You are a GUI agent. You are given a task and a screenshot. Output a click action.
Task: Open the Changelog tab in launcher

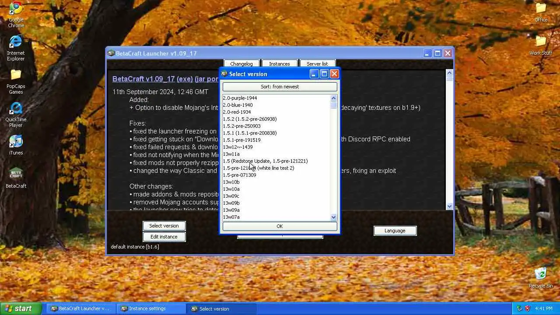(x=241, y=64)
